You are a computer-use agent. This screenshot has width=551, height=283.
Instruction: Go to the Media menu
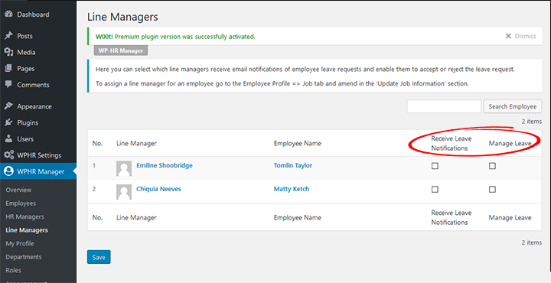click(x=38, y=52)
